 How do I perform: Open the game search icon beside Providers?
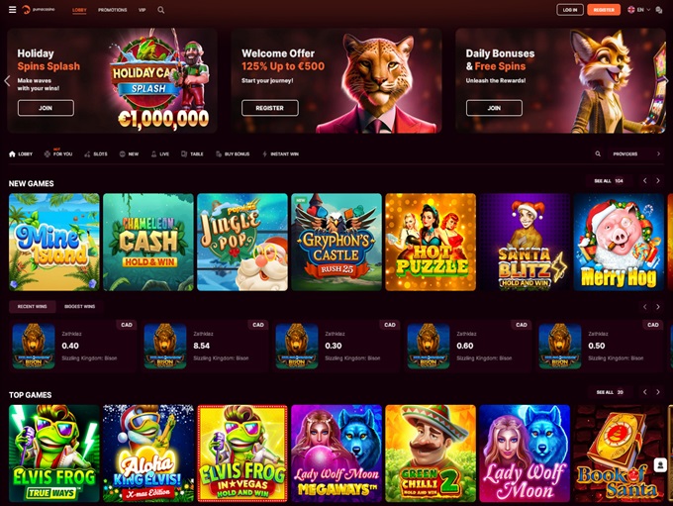click(598, 153)
